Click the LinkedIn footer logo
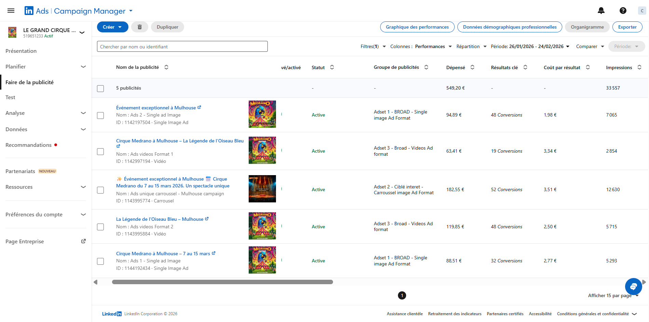The image size is (649, 322). point(112,314)
